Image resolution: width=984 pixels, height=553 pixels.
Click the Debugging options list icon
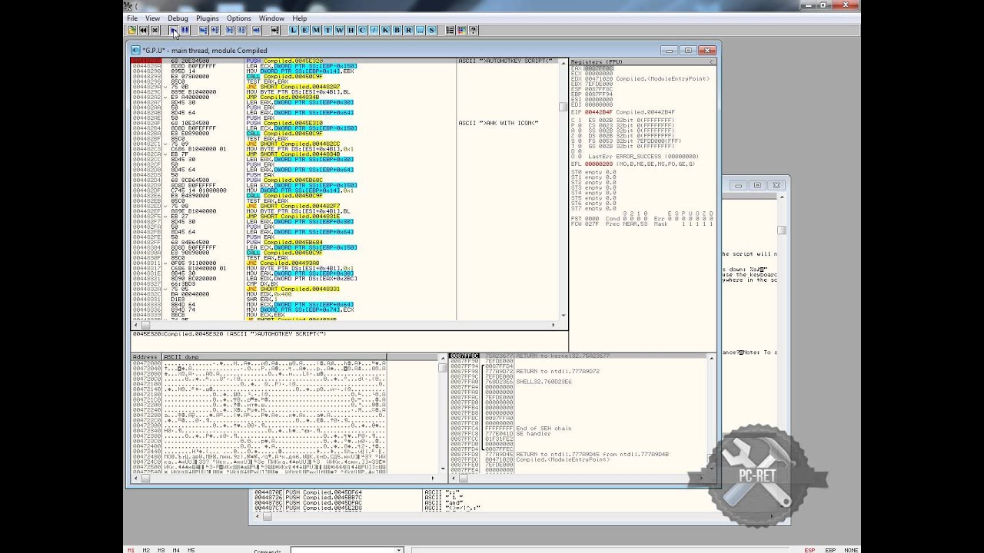click(x=450, y=30)
